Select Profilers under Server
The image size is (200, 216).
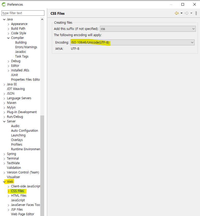[x=17, y=145]
